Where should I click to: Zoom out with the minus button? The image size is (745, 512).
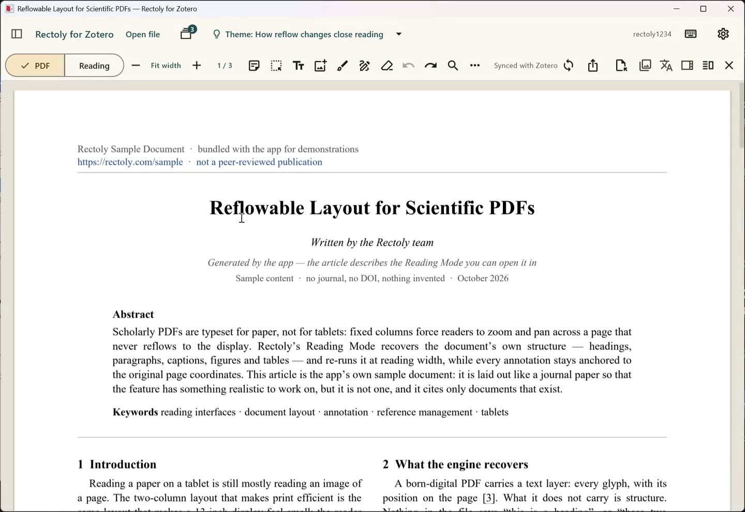point(136,66)
